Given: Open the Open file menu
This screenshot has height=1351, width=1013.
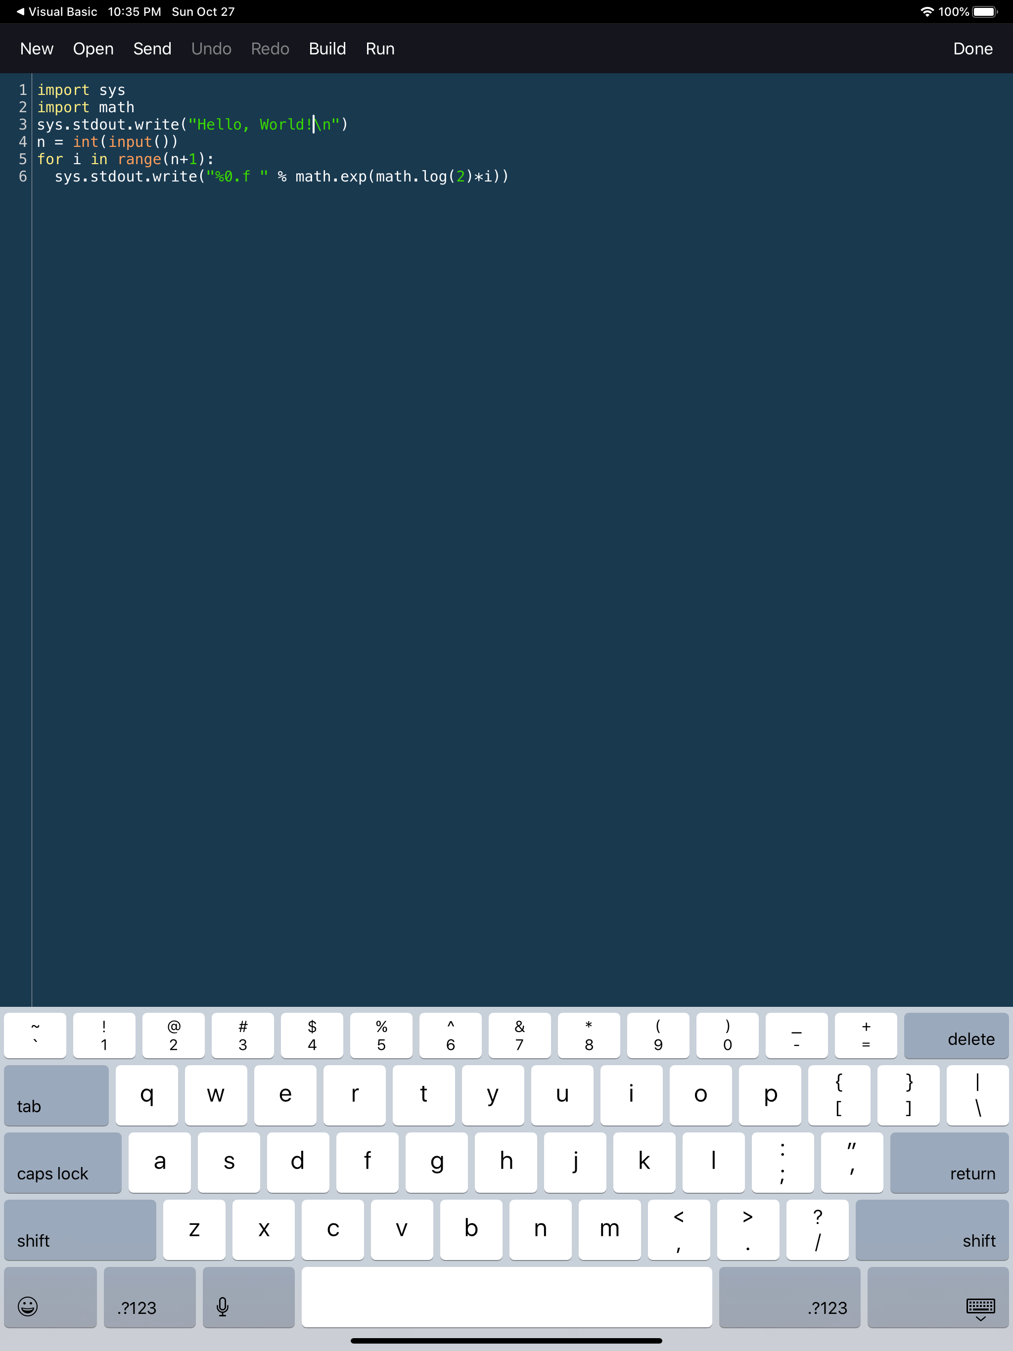Looking at the screenshot, I should pyautogui.click(x=93, y=49).
